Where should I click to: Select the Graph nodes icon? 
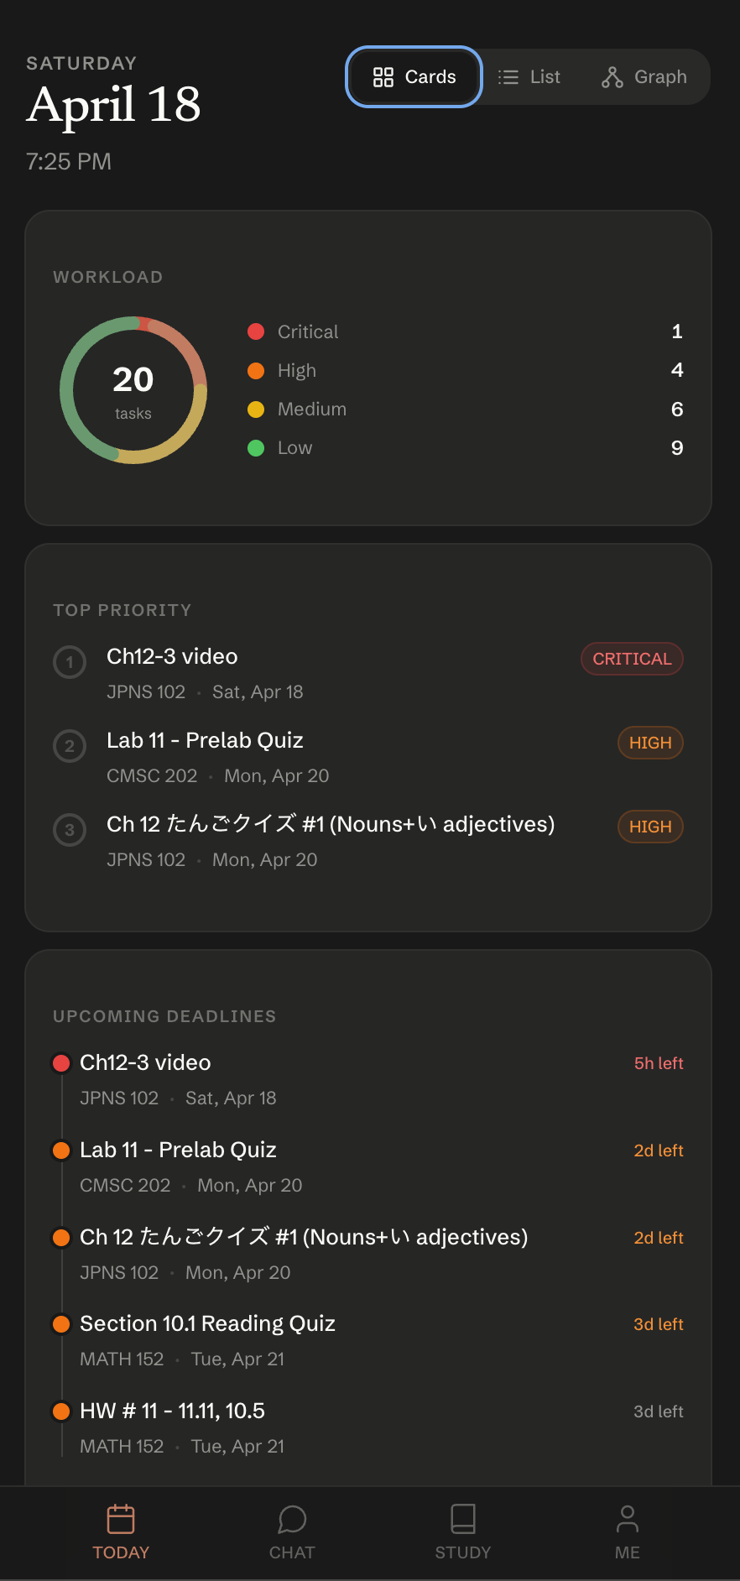612,77
